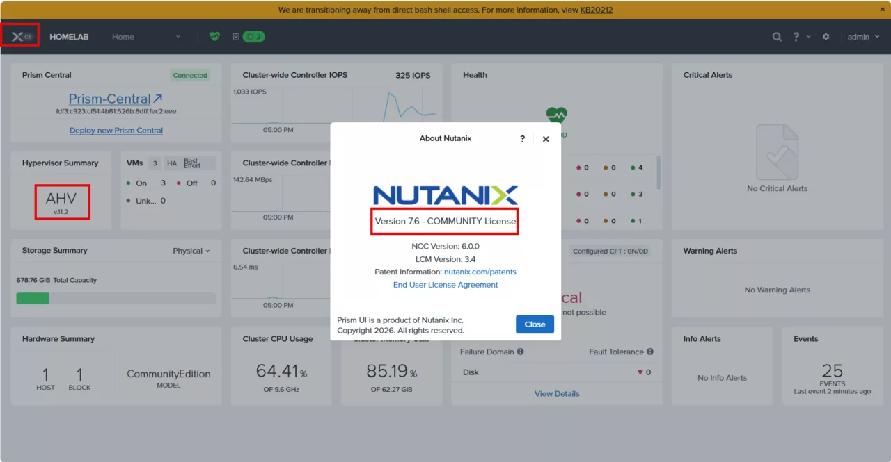
Task: Click the storage capacity usage bar
Action: point(116,298)
